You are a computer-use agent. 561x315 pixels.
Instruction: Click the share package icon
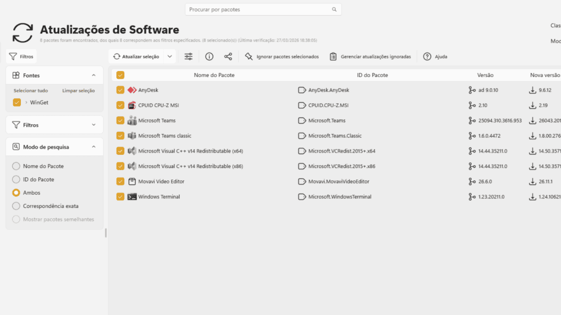228,56
